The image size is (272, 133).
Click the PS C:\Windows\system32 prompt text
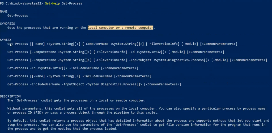coord(21,3)
